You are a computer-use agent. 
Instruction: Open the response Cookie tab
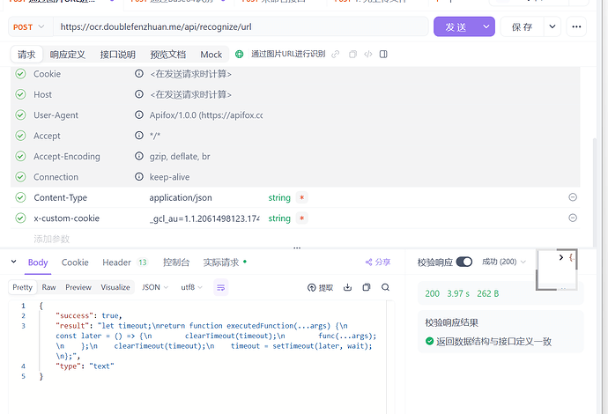pos(75,262)
